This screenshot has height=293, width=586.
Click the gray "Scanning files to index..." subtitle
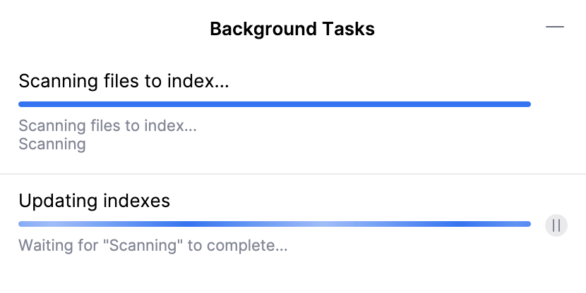(x=107, y=127)
